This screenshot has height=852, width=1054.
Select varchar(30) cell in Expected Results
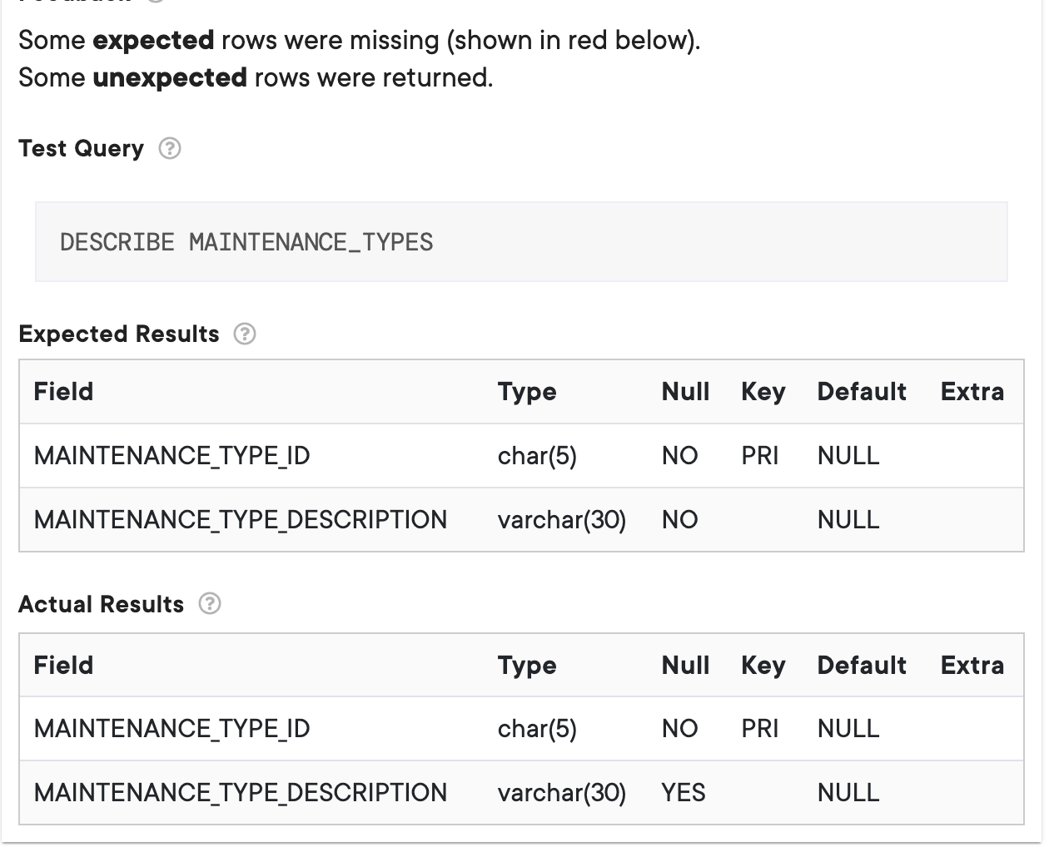(562, 520)
